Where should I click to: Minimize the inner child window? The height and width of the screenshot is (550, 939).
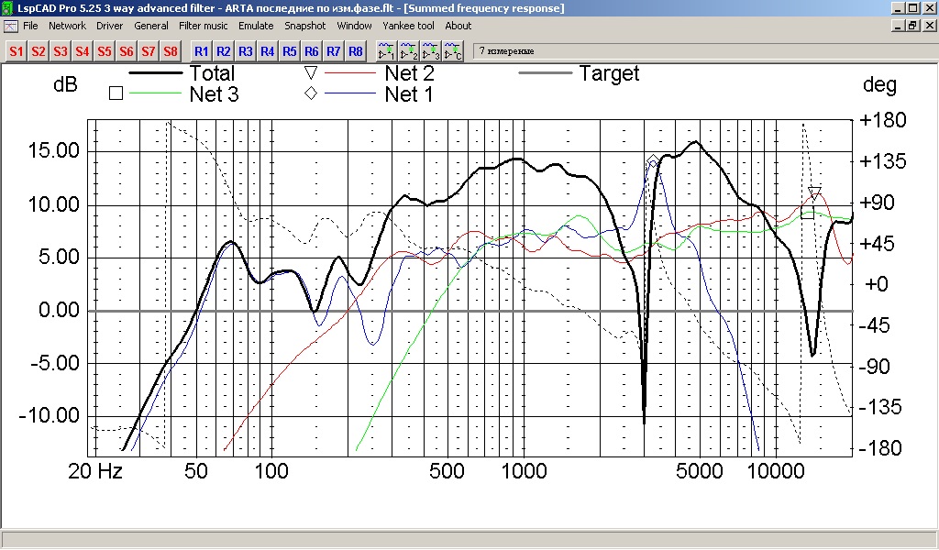point(899,26)
